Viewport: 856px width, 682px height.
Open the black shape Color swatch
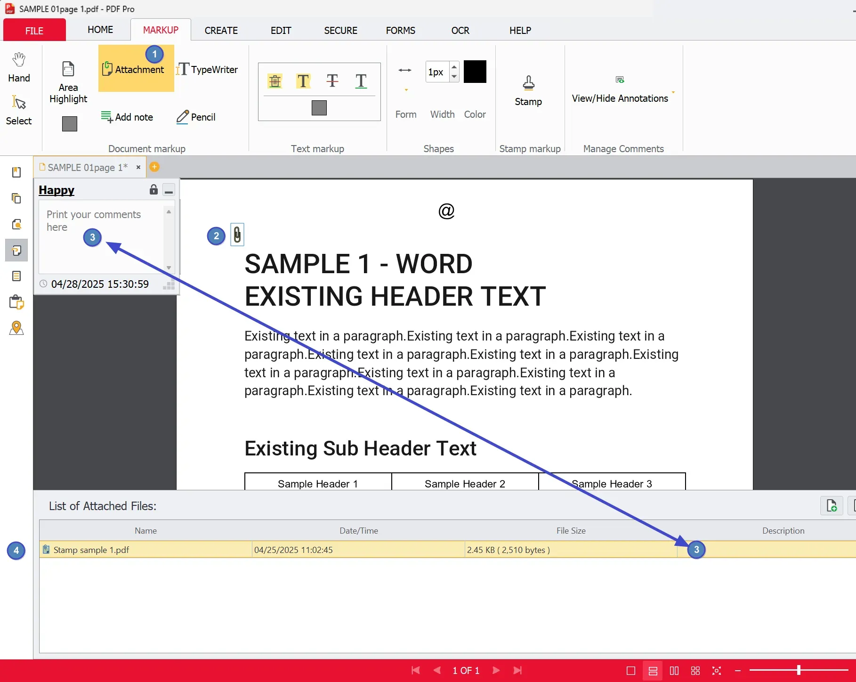pyautogui.click(x=475, y=72)
